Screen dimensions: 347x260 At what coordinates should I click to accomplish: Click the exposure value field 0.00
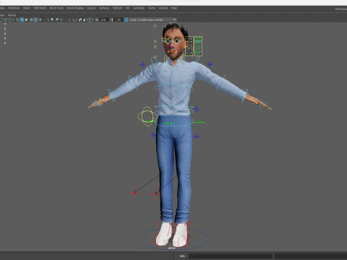103,19
